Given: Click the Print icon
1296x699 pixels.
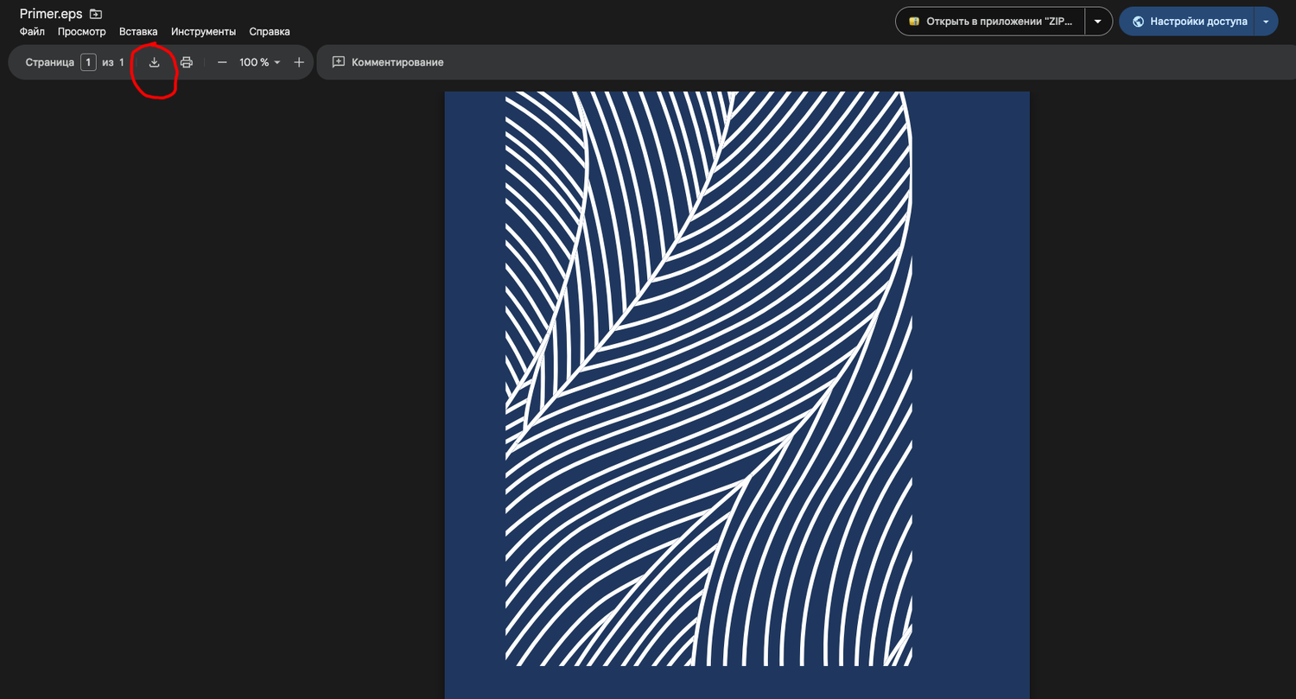Looking at the screenshot, I should pyautogui.click(x=187, y=61).
